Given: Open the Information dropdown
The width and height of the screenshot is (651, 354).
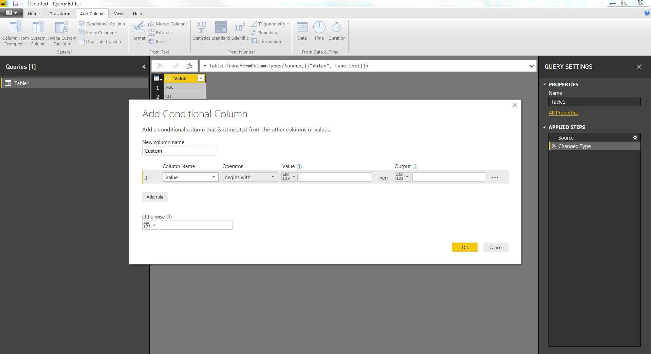Looking at the screenshot, I should pyautogui.click(x=268, y=41).
